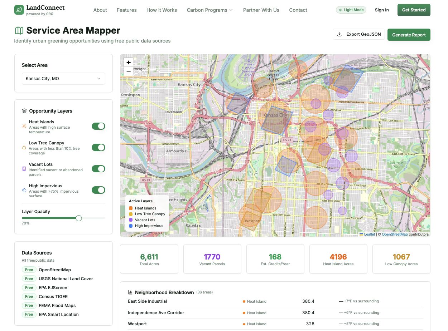
Task: Open the Select Area dropdown showing Kansas City
Action: click(x=63, y=79)
